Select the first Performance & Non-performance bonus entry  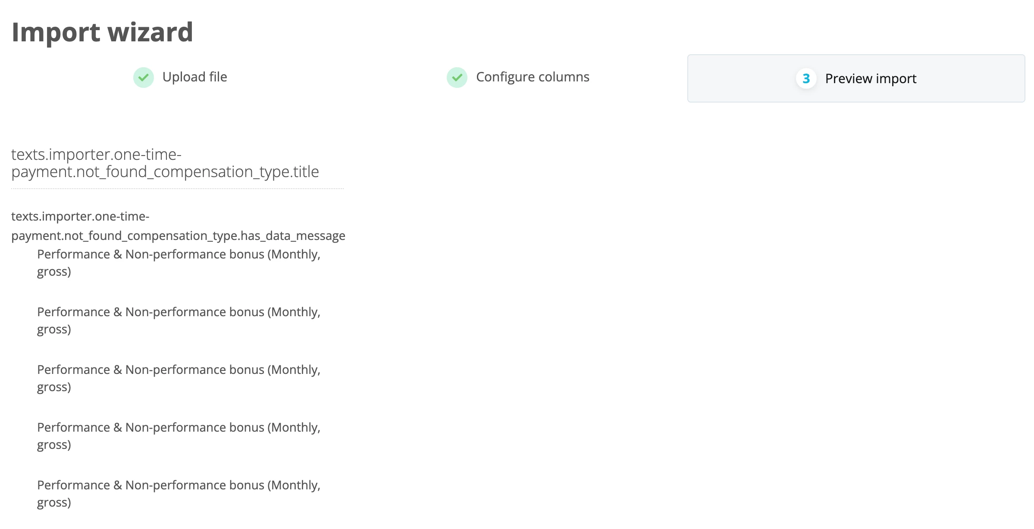[x=179, y=263]
